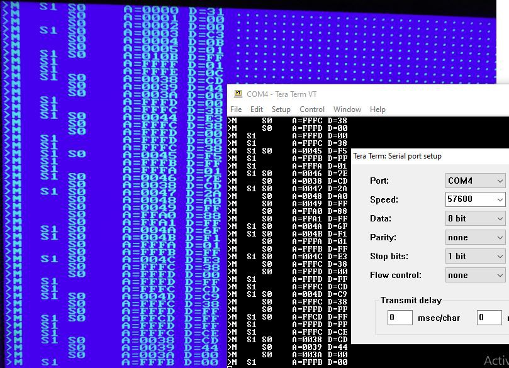Click the msec/char transmit delay field
The width and height of the screenshot is (509, 368).
click(x=400, y=318)
